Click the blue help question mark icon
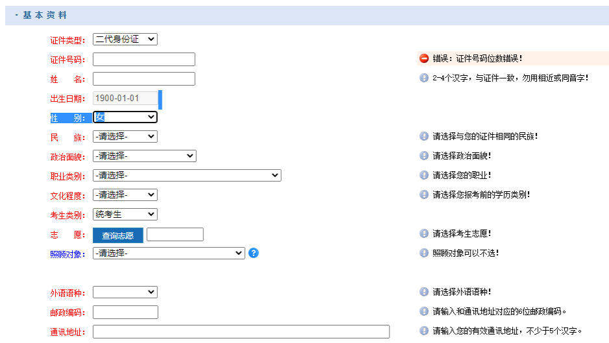Screen dimensions: 609x343 (254, 253)
